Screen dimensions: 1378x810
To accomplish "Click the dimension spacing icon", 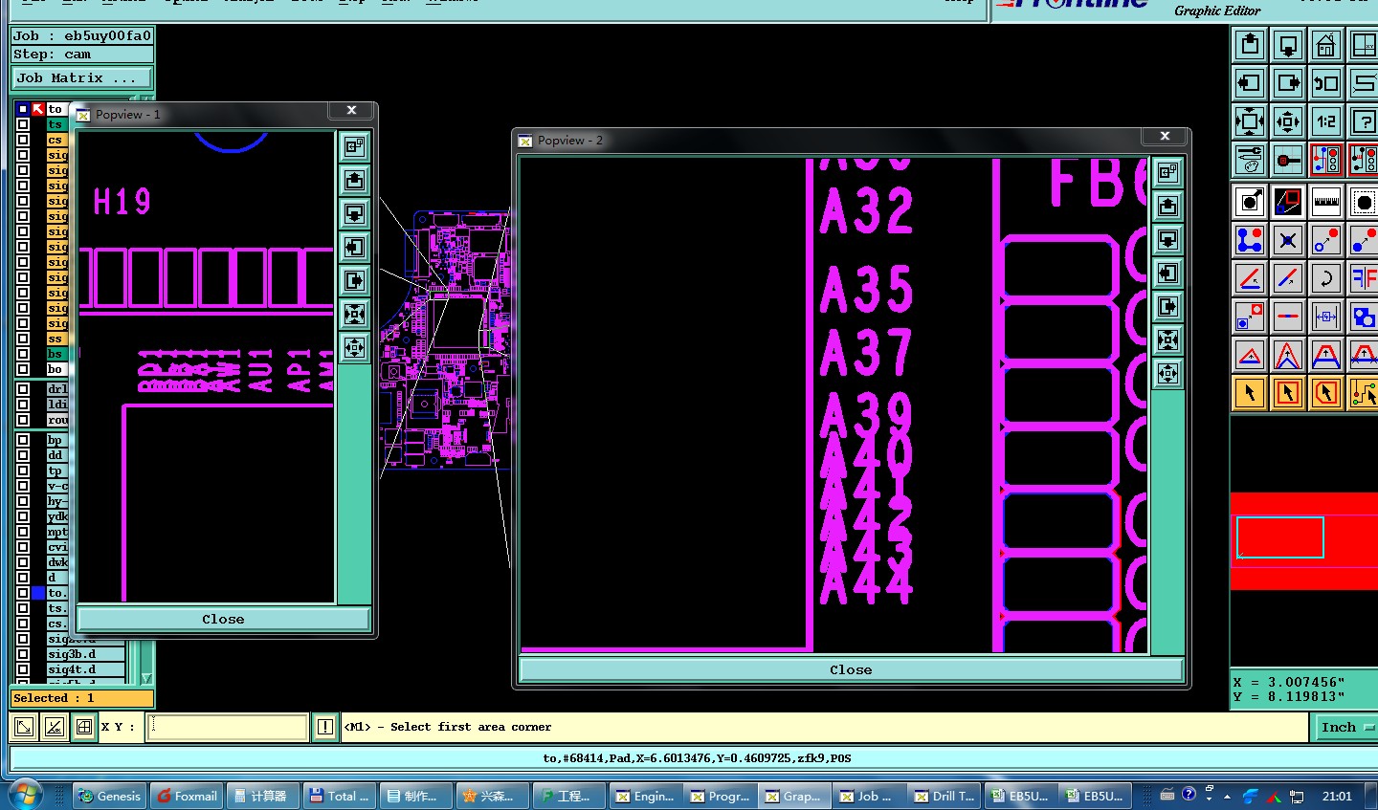I will (x=1326, y=317).
